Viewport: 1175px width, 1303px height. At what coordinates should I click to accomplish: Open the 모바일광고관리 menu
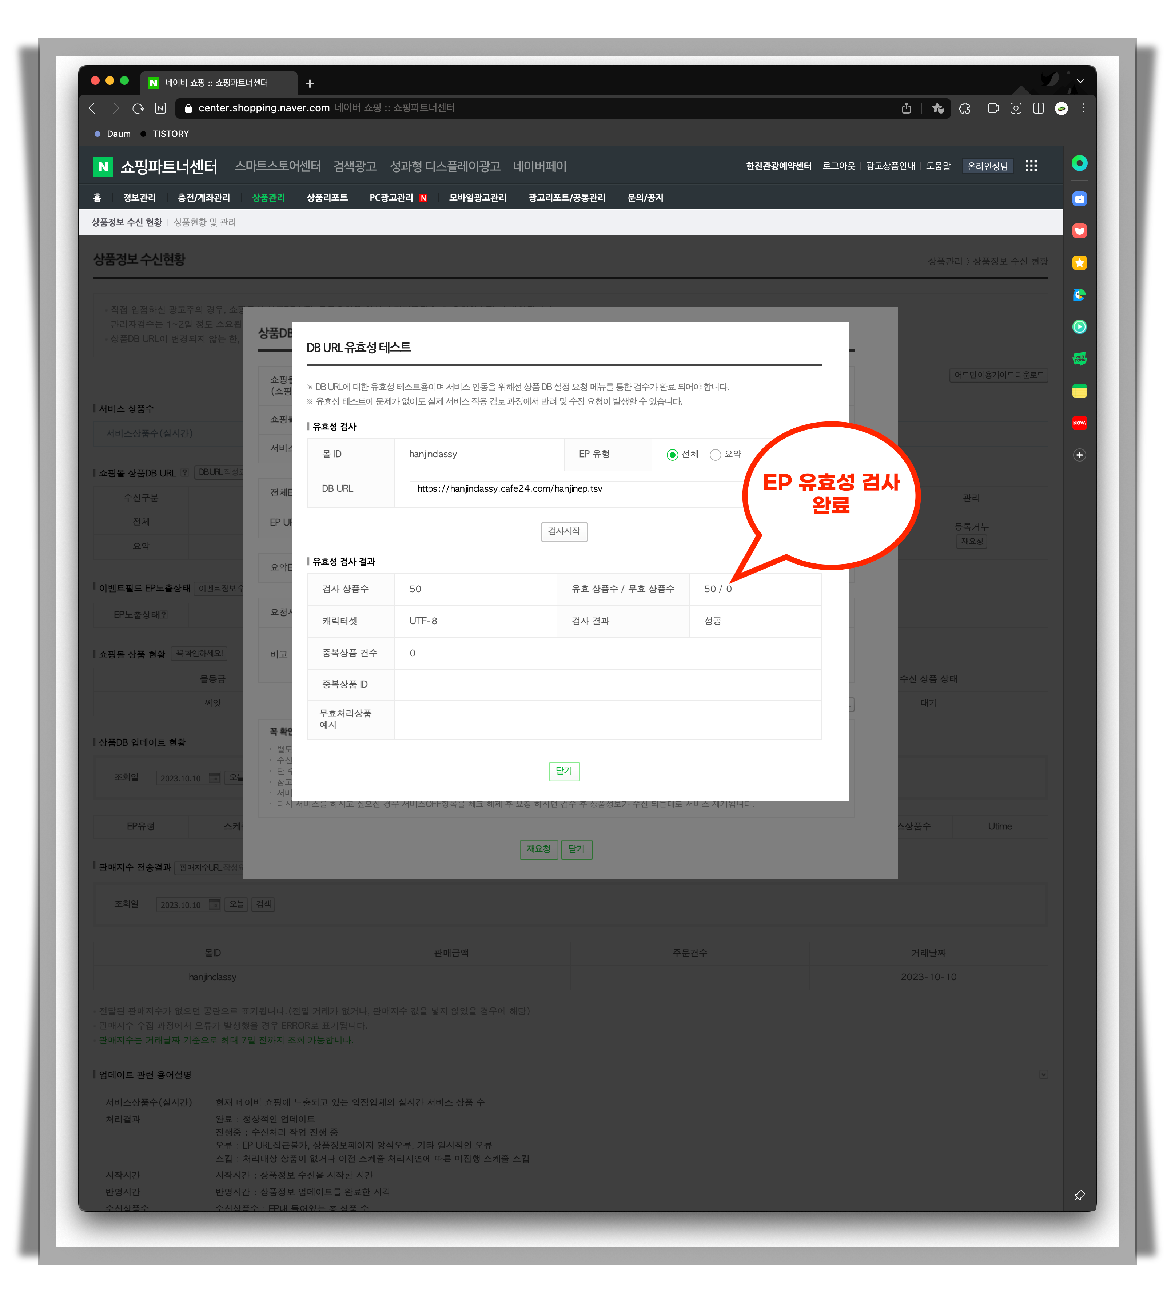[x=478, y=198]
